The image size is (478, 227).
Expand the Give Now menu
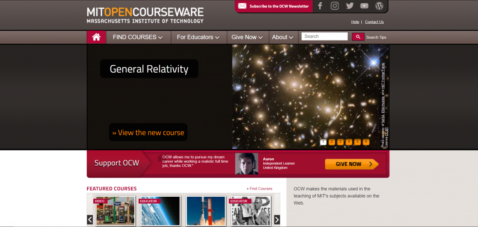(x=247, y=37)
